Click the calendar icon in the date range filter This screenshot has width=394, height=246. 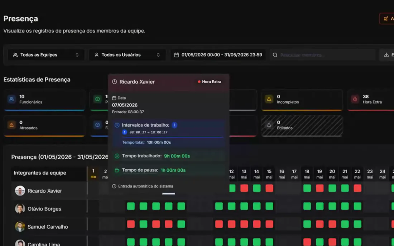tap(176, 55)
